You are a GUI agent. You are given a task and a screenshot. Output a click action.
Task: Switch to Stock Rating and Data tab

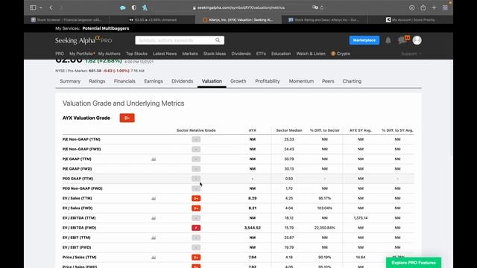[x=324, y=20]
